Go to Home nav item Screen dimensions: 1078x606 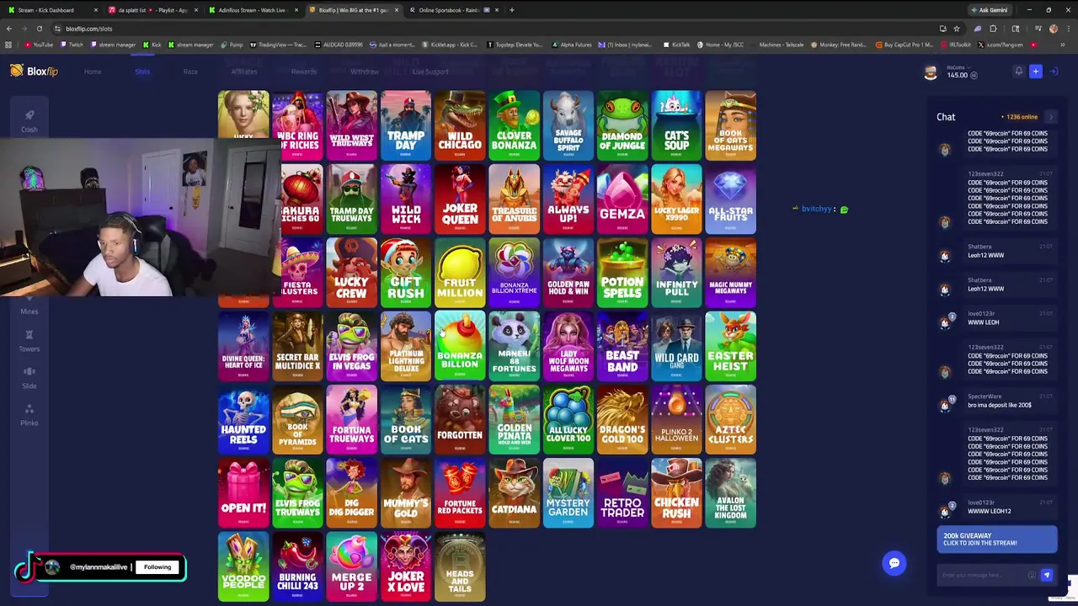93,72
